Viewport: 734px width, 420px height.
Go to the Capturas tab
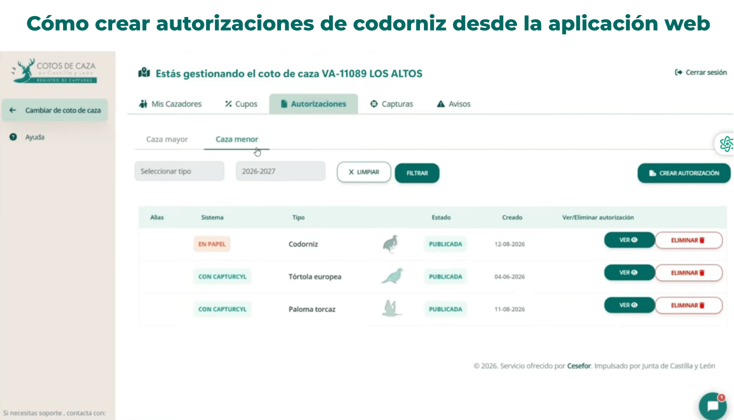[391, 104]
